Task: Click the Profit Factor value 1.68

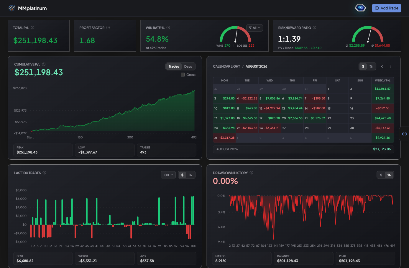Action: point(87,40)
